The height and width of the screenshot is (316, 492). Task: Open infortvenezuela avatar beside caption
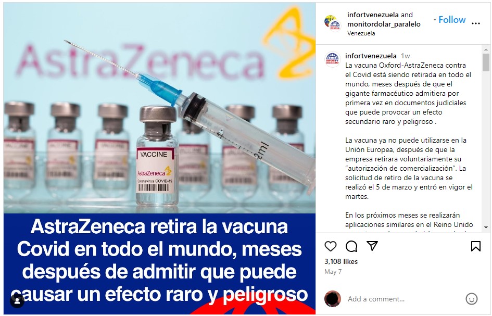pos(332,59)
